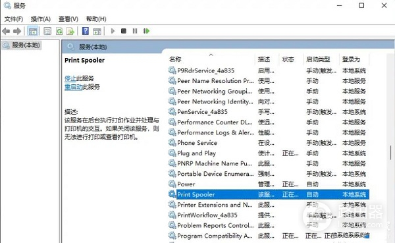Open the Help question mark icon

click(x=86, y=31)
